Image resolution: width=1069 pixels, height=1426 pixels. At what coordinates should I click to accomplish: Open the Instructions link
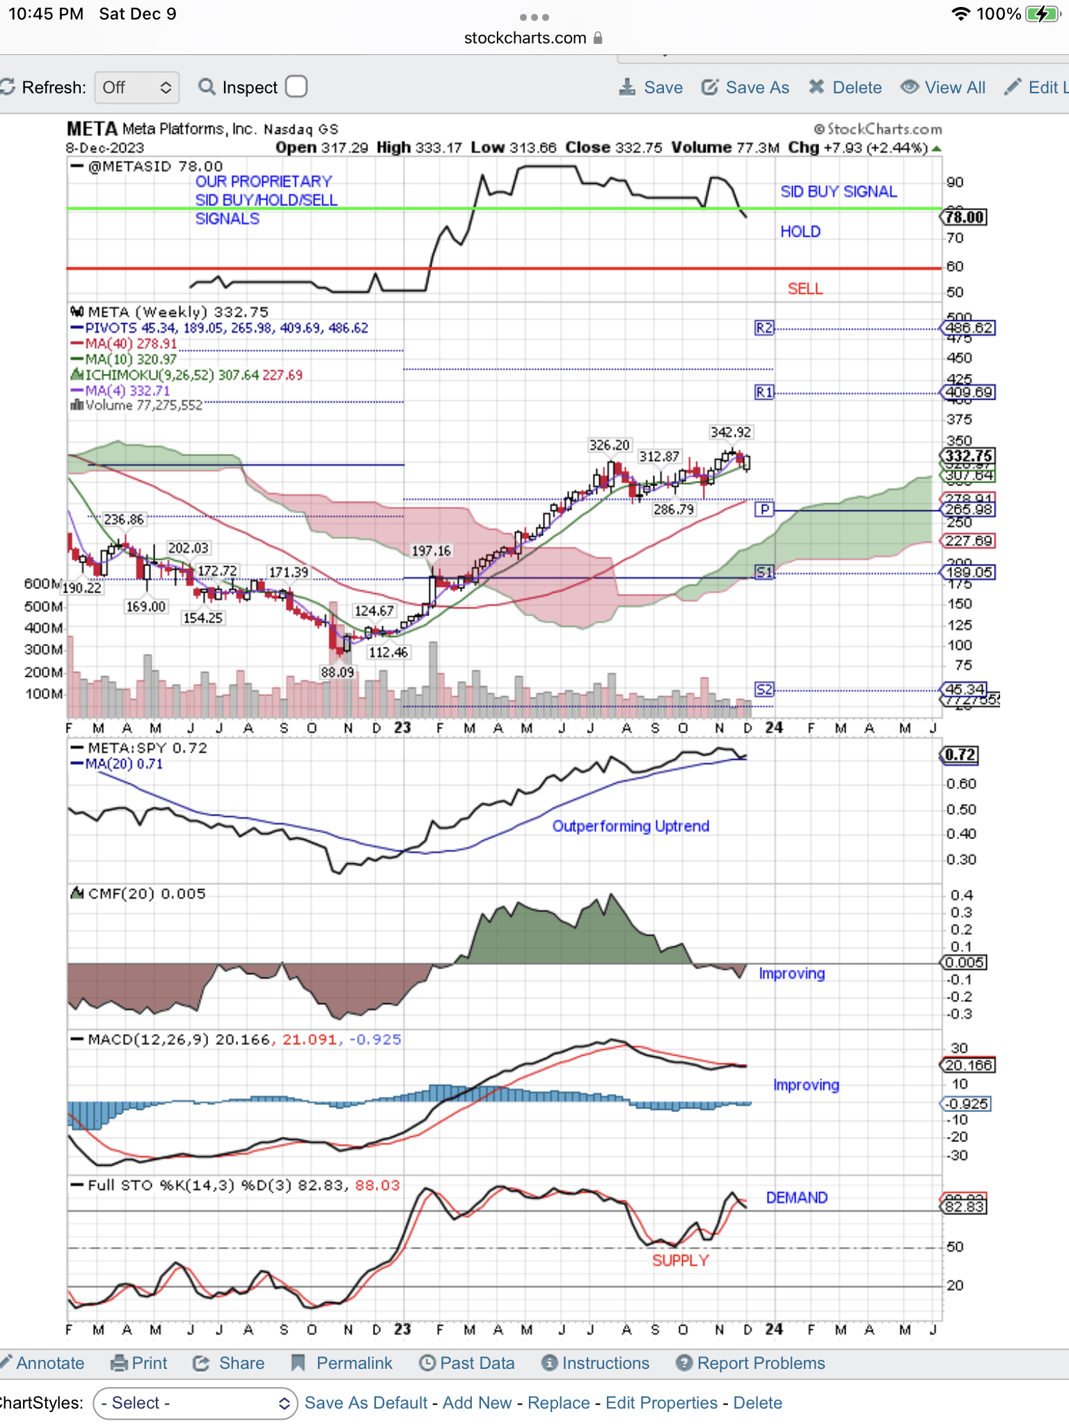[x=605, y=1363]
